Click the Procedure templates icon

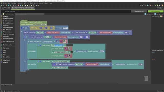(3, 14)
